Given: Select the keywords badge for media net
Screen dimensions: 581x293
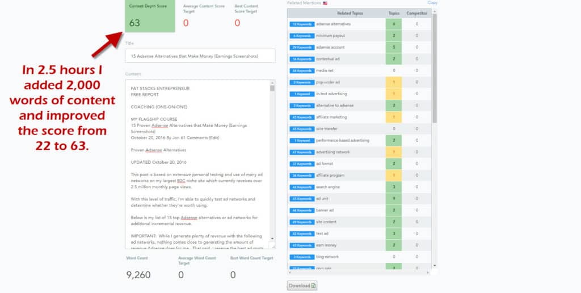Looking at the screenshot, I should coord(301,71).
